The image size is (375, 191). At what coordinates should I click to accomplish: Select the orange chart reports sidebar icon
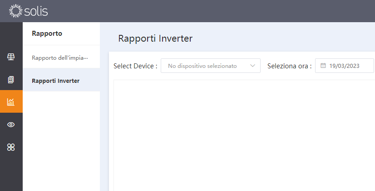coord(11,101)
